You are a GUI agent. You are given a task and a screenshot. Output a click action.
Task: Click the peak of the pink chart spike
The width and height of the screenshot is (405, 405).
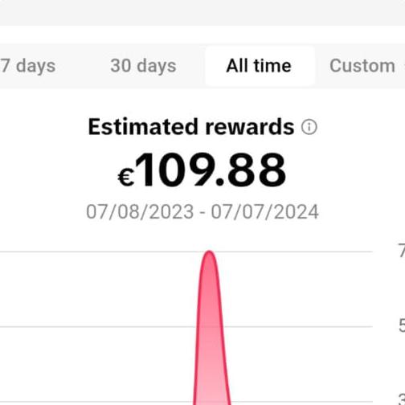tap(210, 252)
